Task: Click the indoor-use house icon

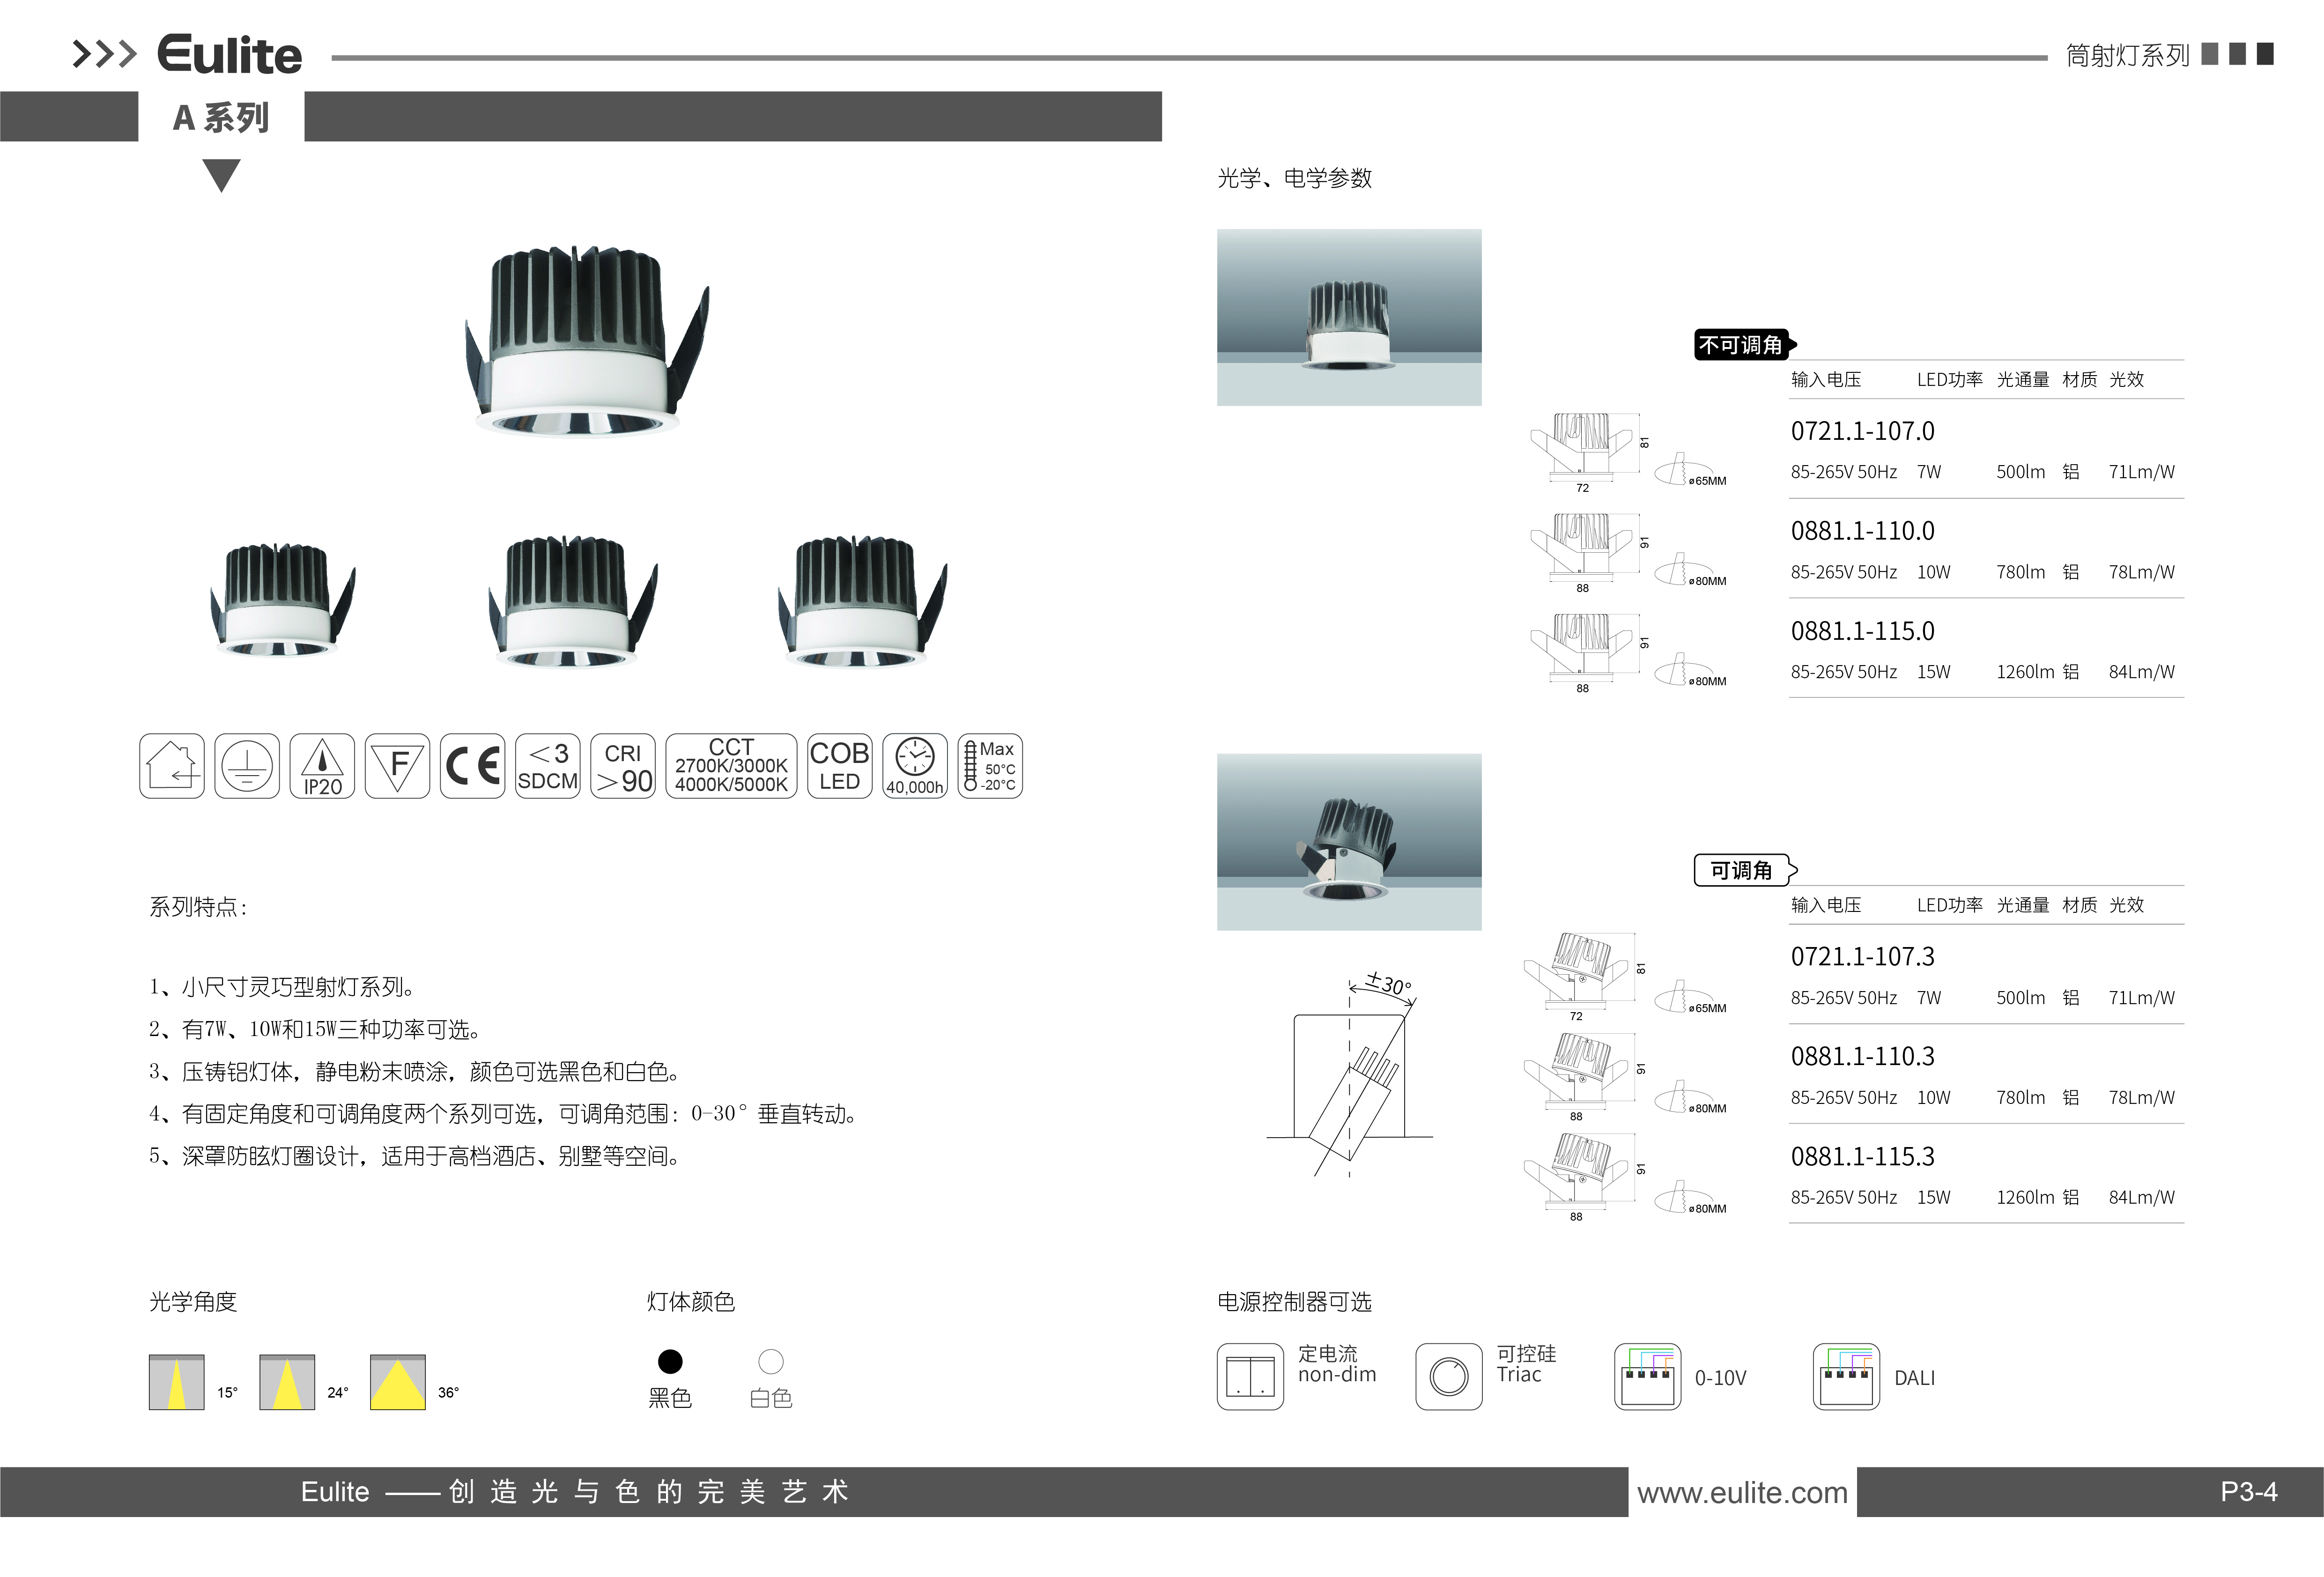Action: click(x=172, y=766)
